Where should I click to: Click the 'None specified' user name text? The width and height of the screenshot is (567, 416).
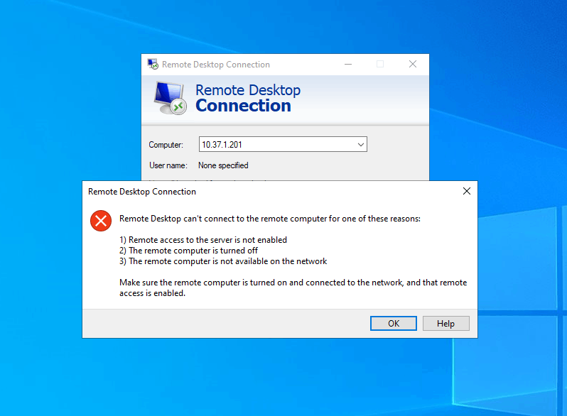(223, 165)
